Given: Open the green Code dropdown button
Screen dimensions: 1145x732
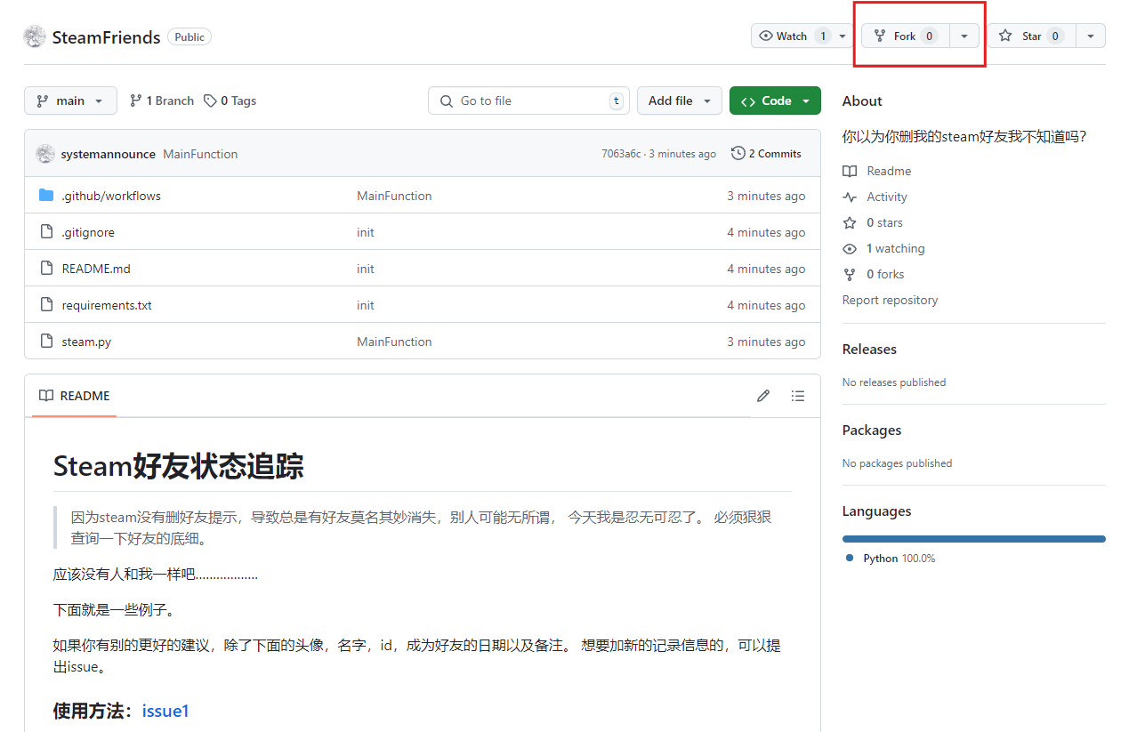Looking at the screenshot, I should (775, 101).
